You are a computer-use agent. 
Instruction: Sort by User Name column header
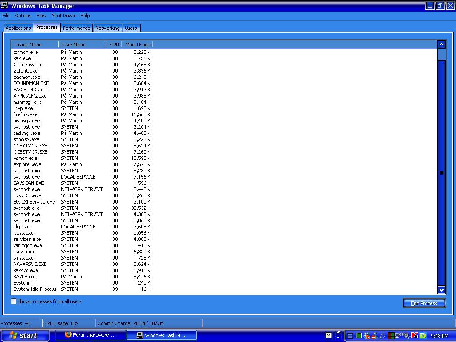(x=82, y=45)
